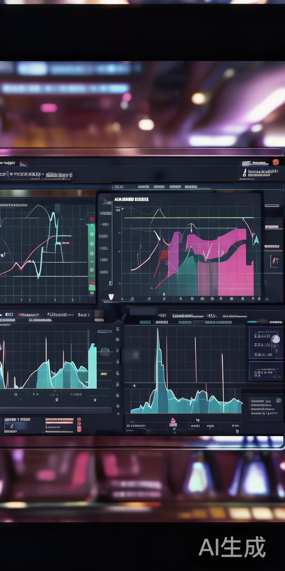Click the red square icon in top-right header

276,162
